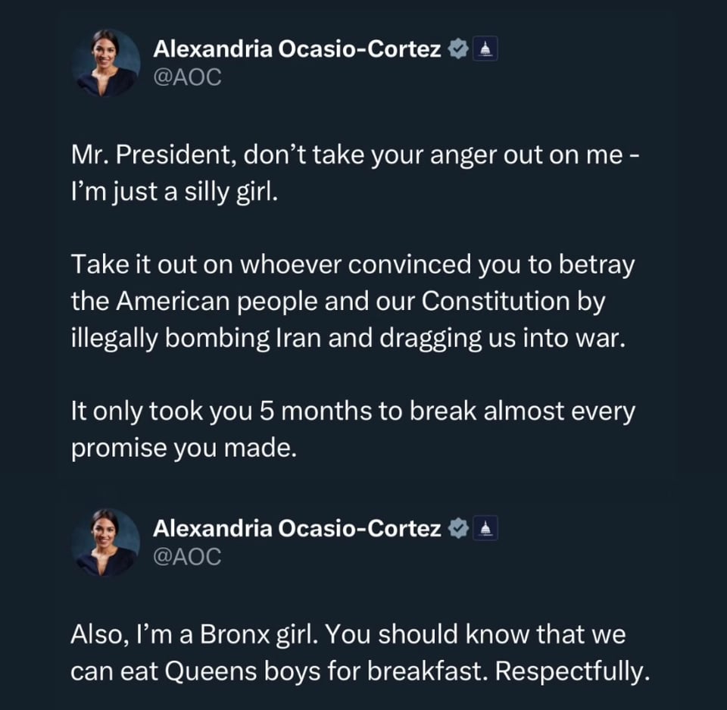Click the text "promise you made."
The width and height of the screenshot is (727, 710).
click(181, 447)
